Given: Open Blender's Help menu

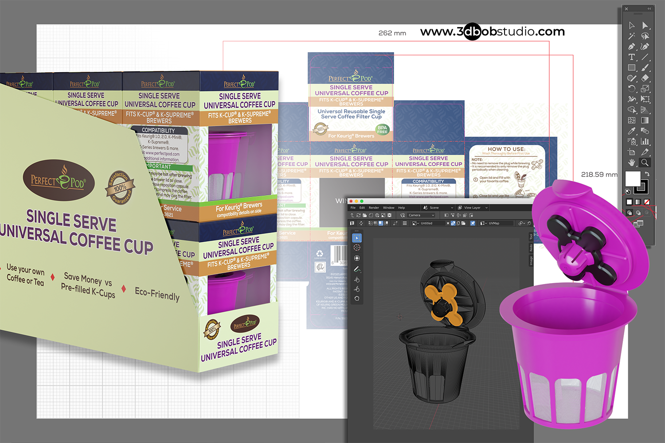Looking at the screenshot, I should point(402,208).
